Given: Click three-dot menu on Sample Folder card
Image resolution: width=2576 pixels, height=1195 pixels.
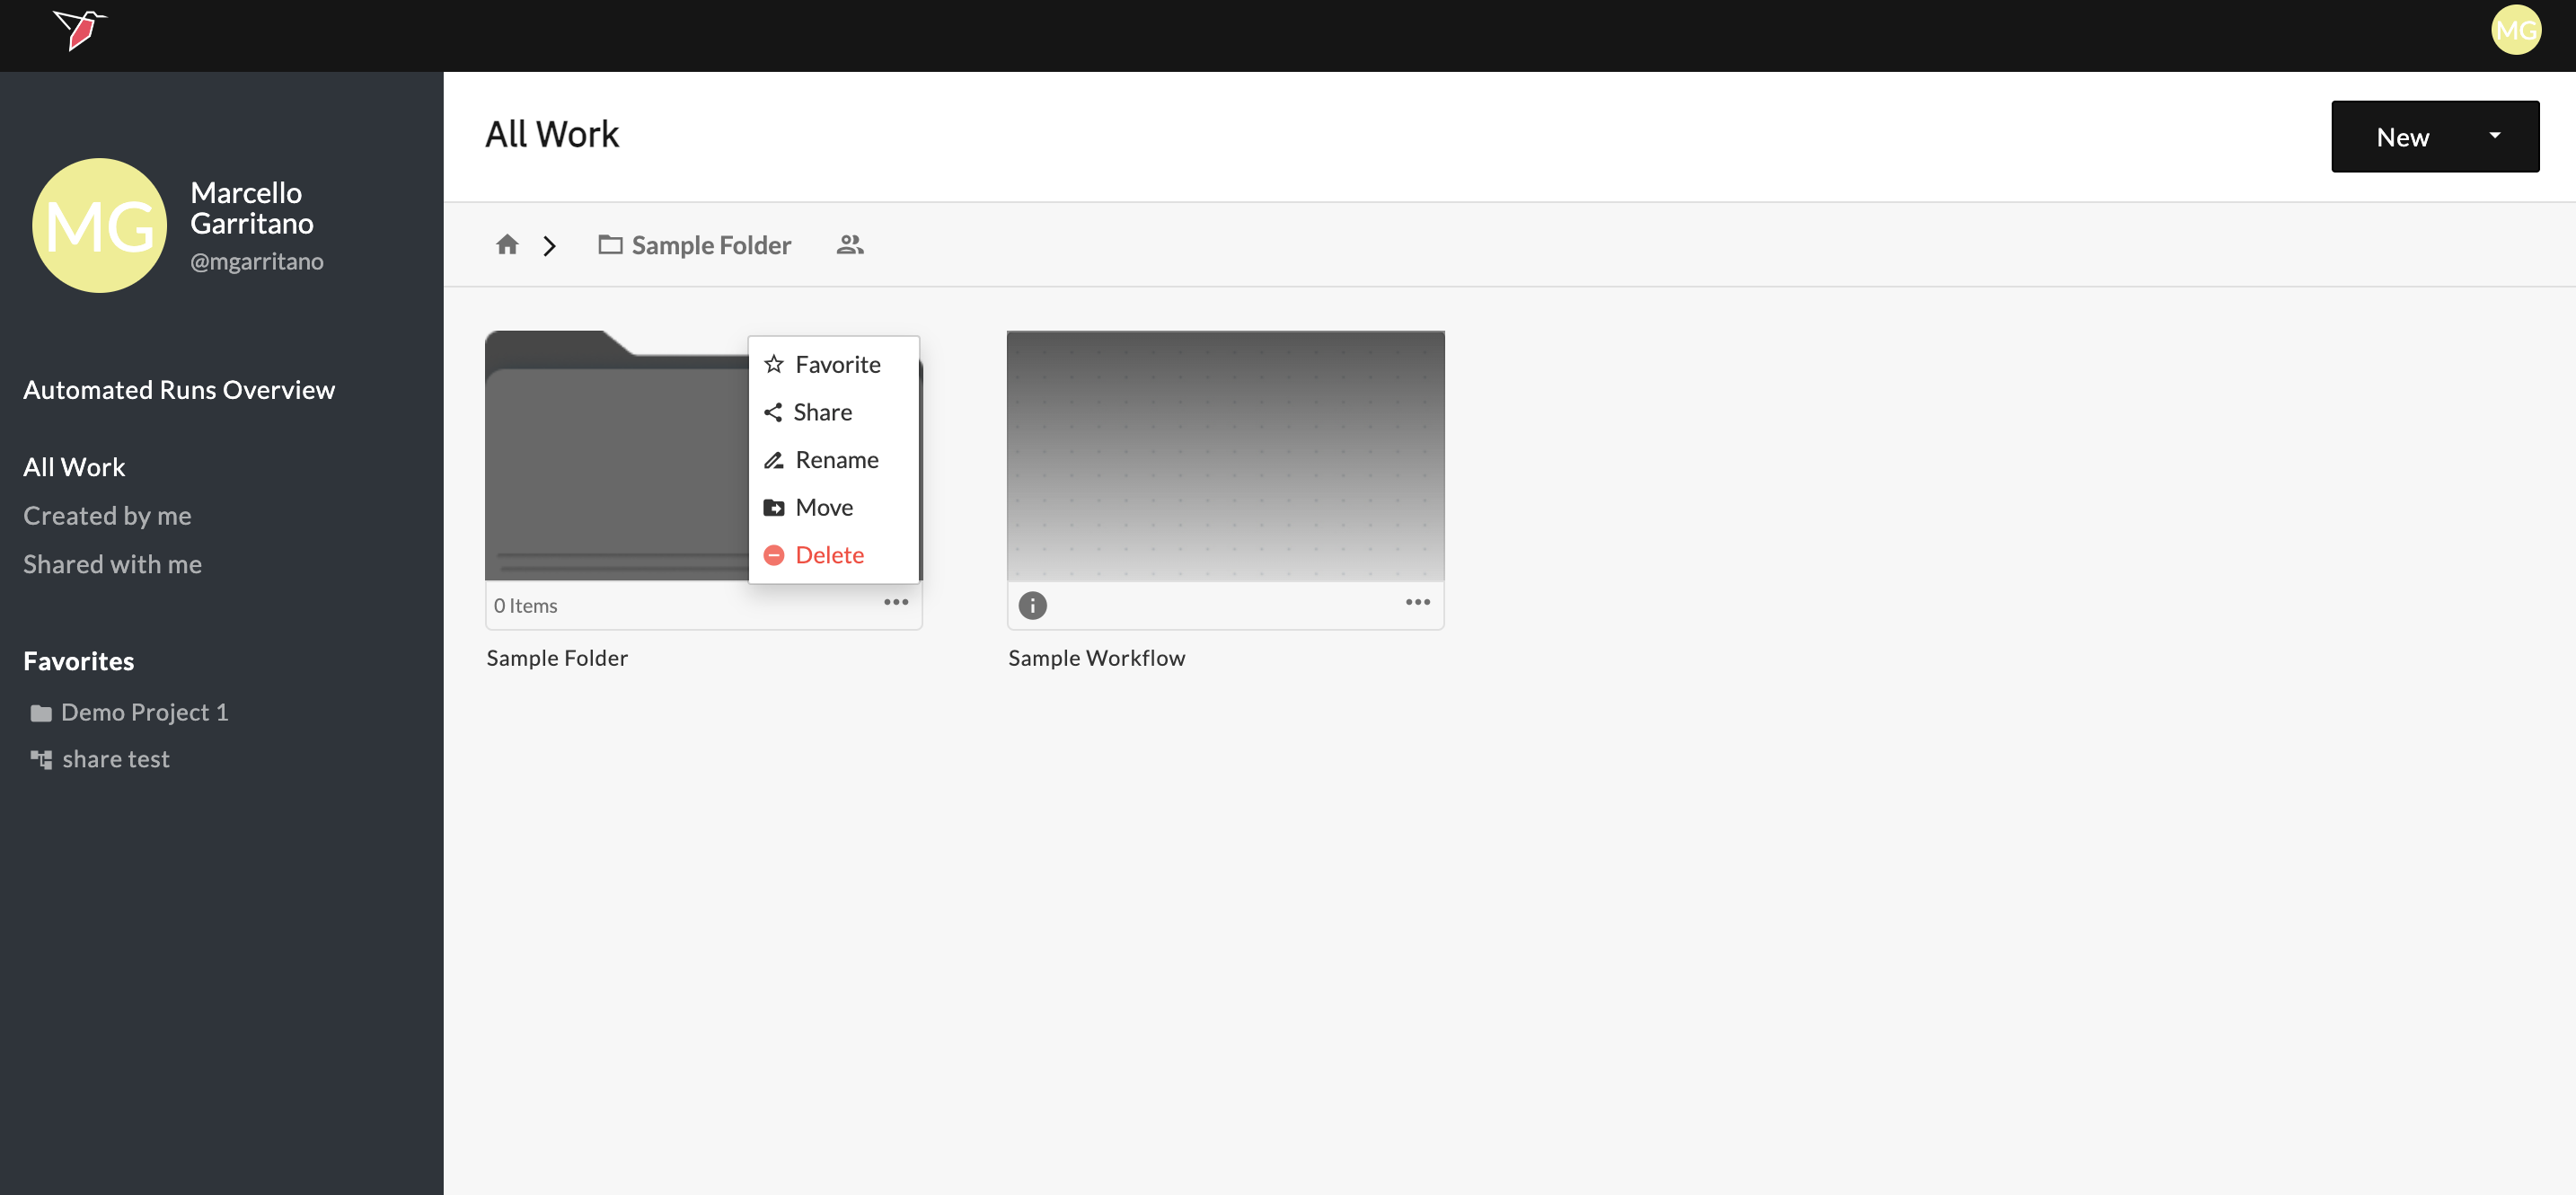Looking at the screenshot, I should 895,602.
